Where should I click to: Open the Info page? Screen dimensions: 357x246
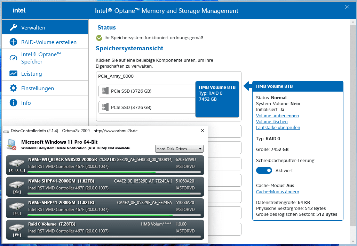(45, 103)
